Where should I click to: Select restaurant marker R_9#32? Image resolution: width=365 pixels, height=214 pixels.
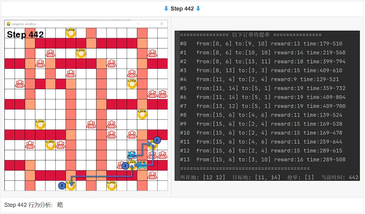tap(81, 53)
